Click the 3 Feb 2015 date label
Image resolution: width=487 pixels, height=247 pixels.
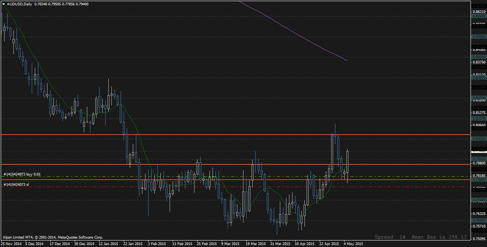coord(158,244)
